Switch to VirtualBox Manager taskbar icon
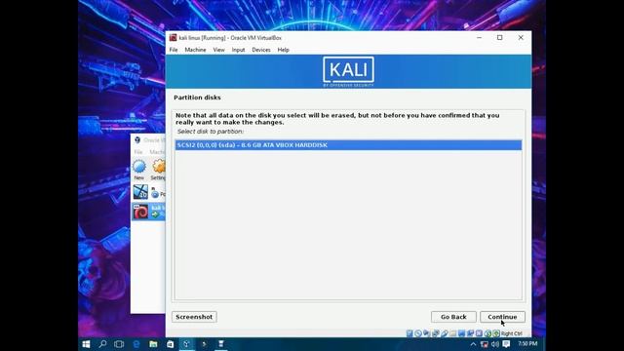Image resolution: width=624 pixels, height=351 pixels. (x=186, y=344)
